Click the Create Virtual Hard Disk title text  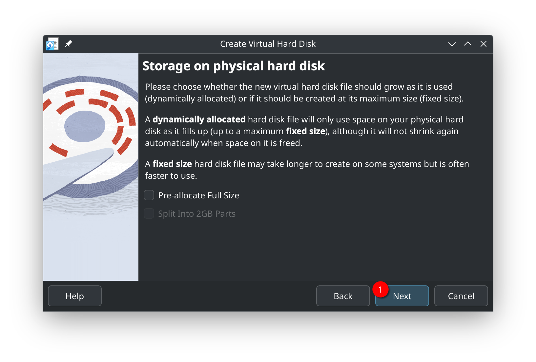[268, 44]
